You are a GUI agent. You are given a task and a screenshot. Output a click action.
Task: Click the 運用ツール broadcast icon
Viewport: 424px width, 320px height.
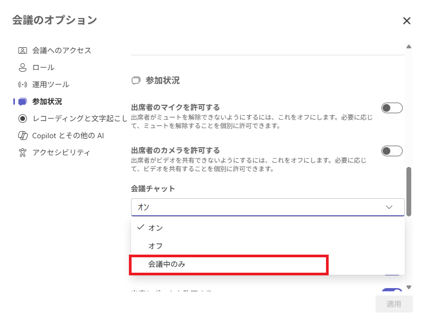(x=22, y=85)
